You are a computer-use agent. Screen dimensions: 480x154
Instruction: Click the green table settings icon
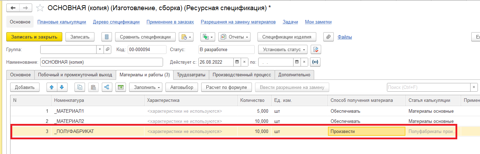pyautogui.click(x=121, y=87)
